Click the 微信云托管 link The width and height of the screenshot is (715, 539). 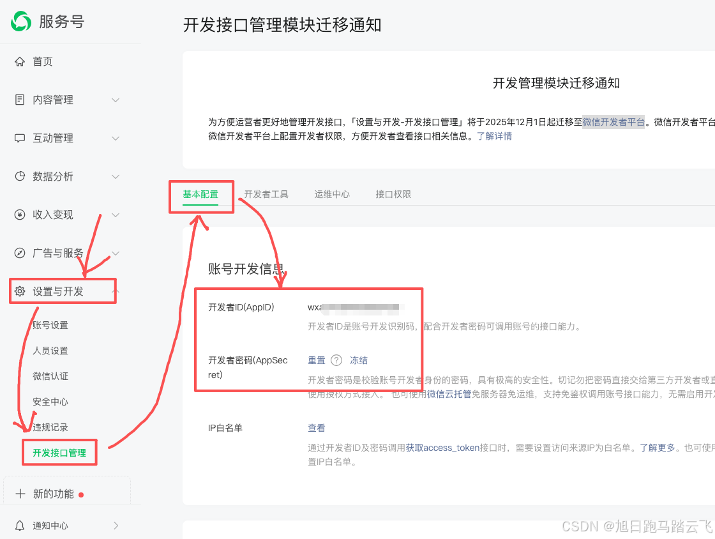(449, 394)
